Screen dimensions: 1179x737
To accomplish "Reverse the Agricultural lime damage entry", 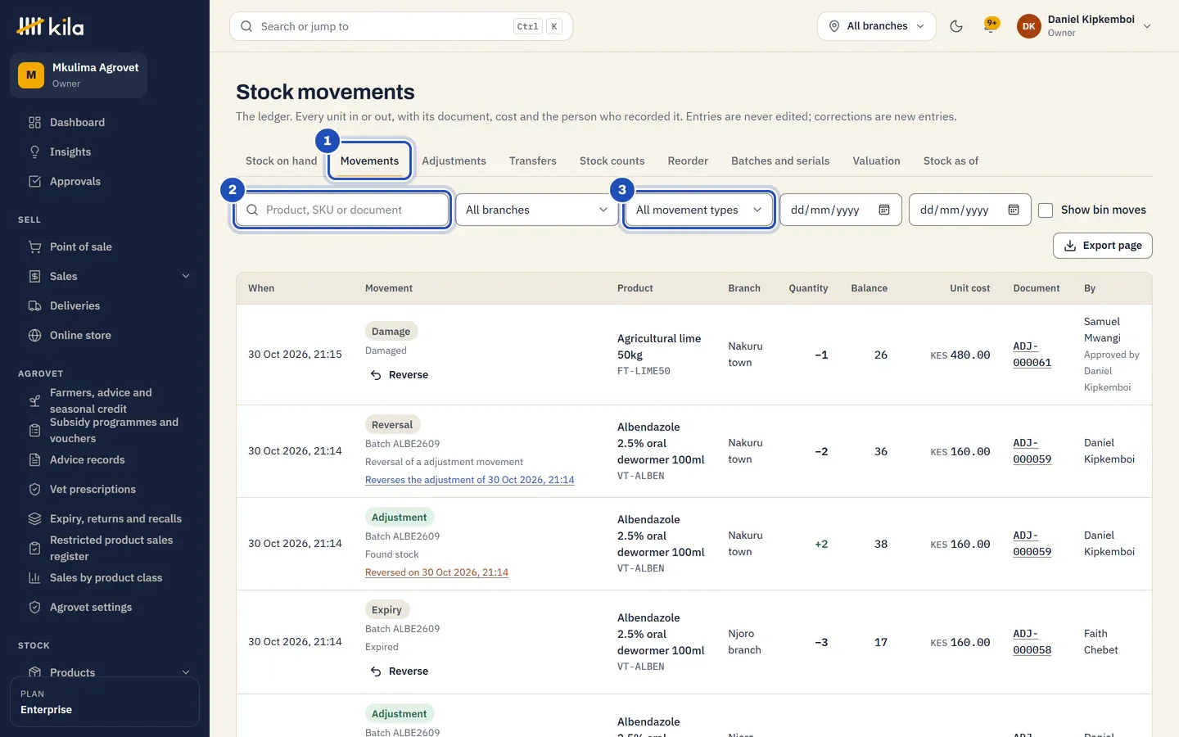I will pos(400,374).
